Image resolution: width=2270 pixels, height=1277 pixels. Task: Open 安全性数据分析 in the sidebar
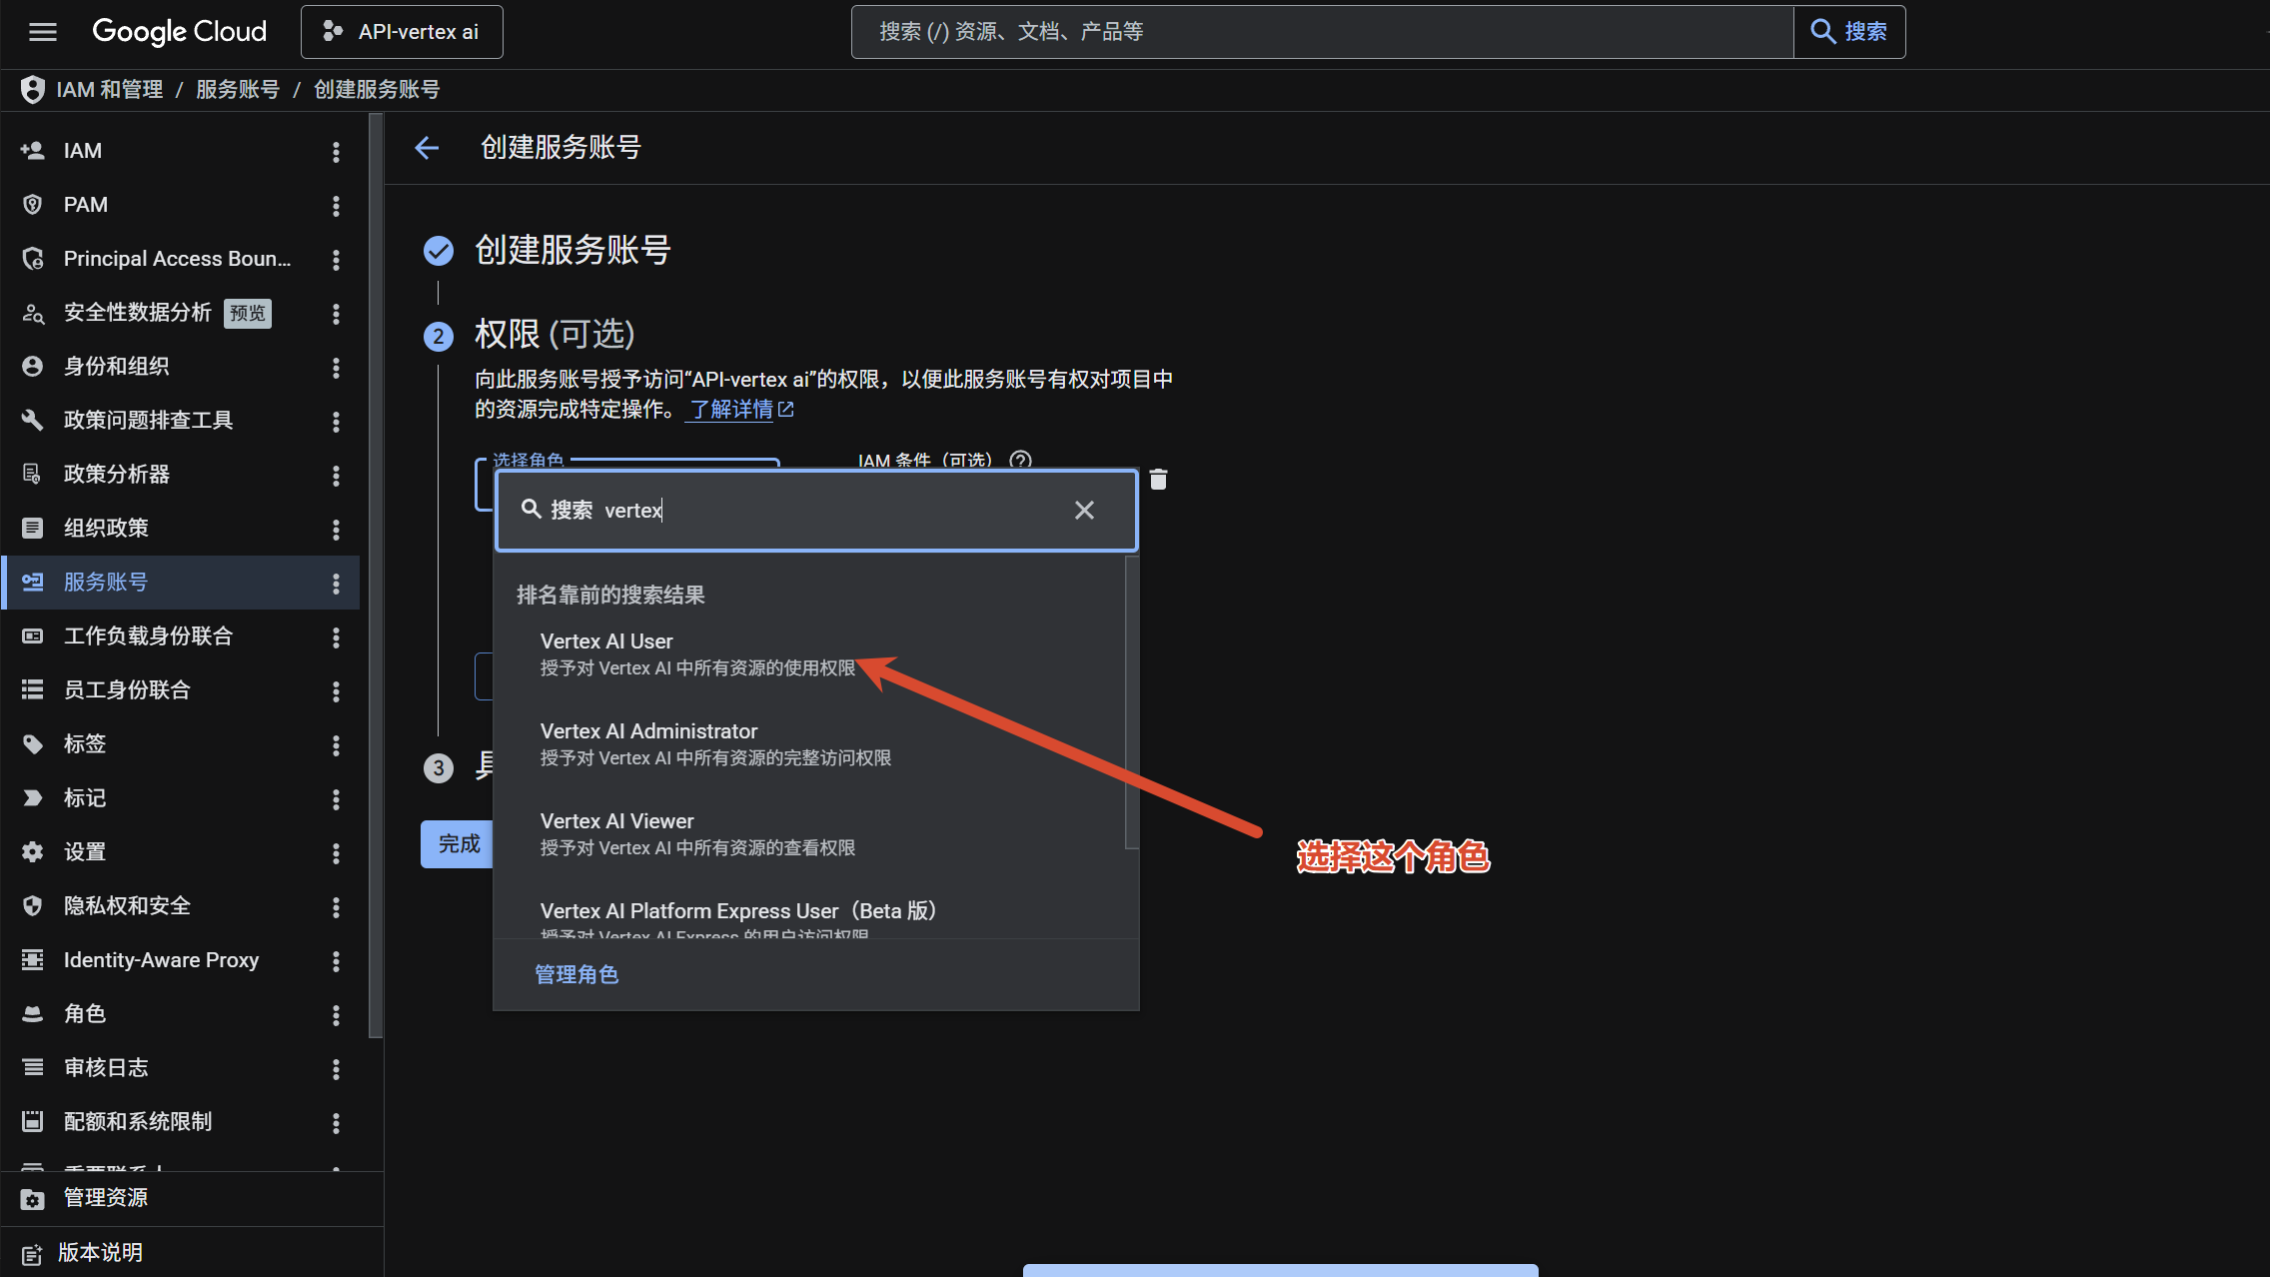(138, 313)
